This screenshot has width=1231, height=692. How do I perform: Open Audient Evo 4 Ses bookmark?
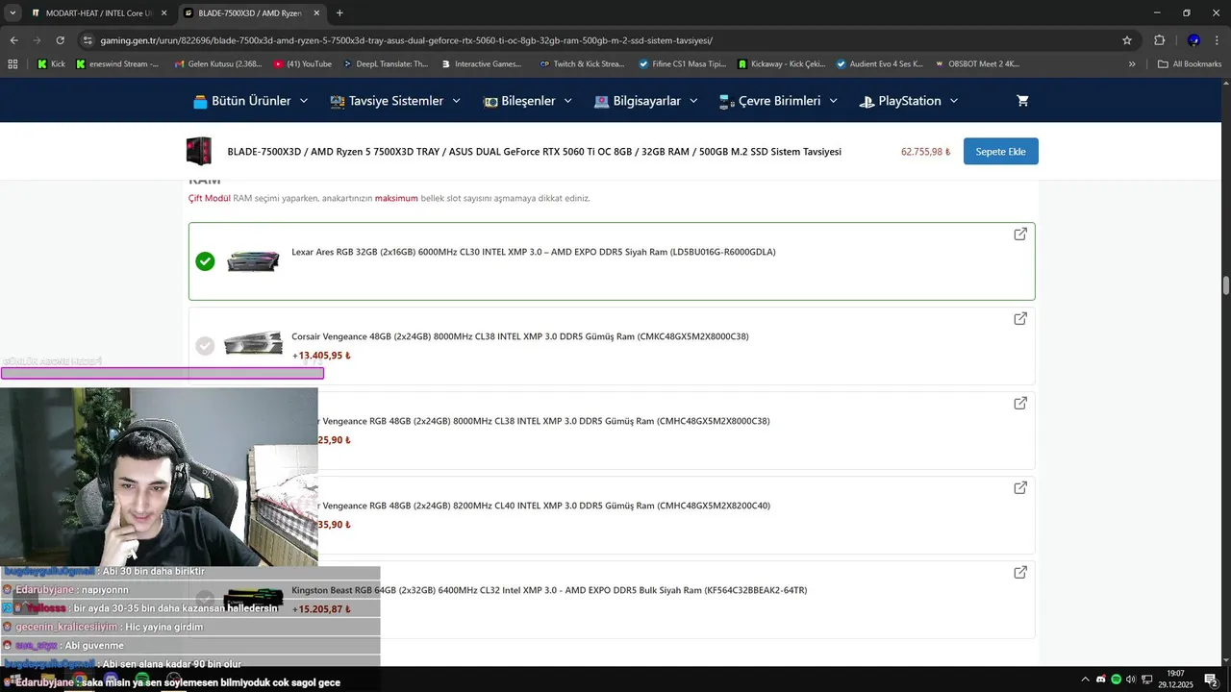[879, 64]
